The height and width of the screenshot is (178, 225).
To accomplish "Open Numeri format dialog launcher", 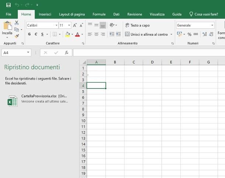I will tap(214, 43).
